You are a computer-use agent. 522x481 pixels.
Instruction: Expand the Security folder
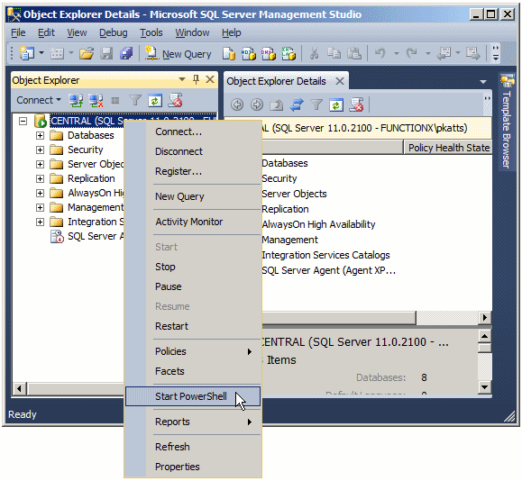[40, 150]
